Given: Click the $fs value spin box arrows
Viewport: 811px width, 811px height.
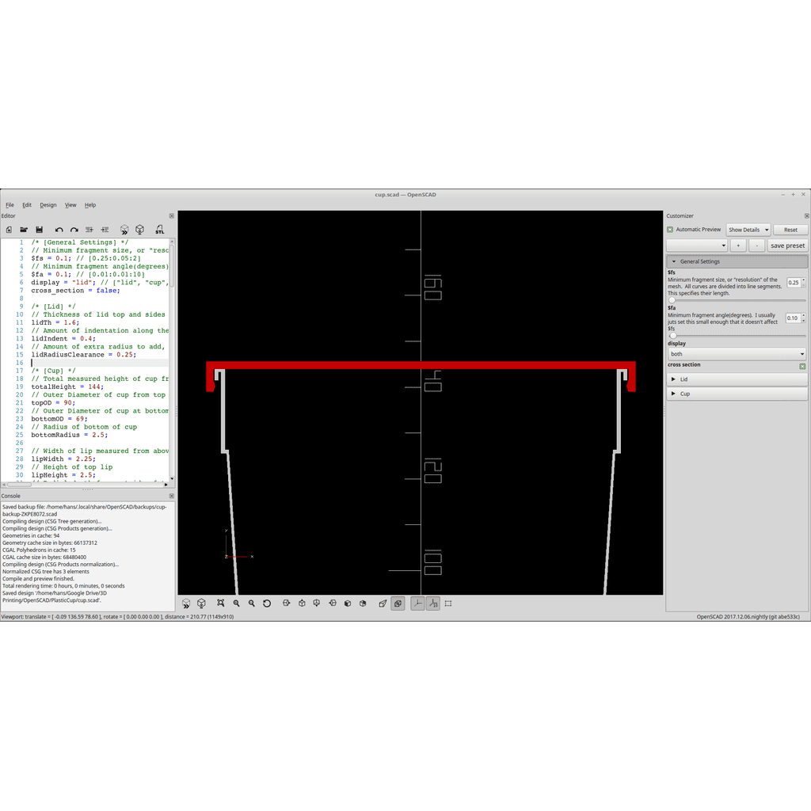Looking at the screenshot, I should [803, 283].
